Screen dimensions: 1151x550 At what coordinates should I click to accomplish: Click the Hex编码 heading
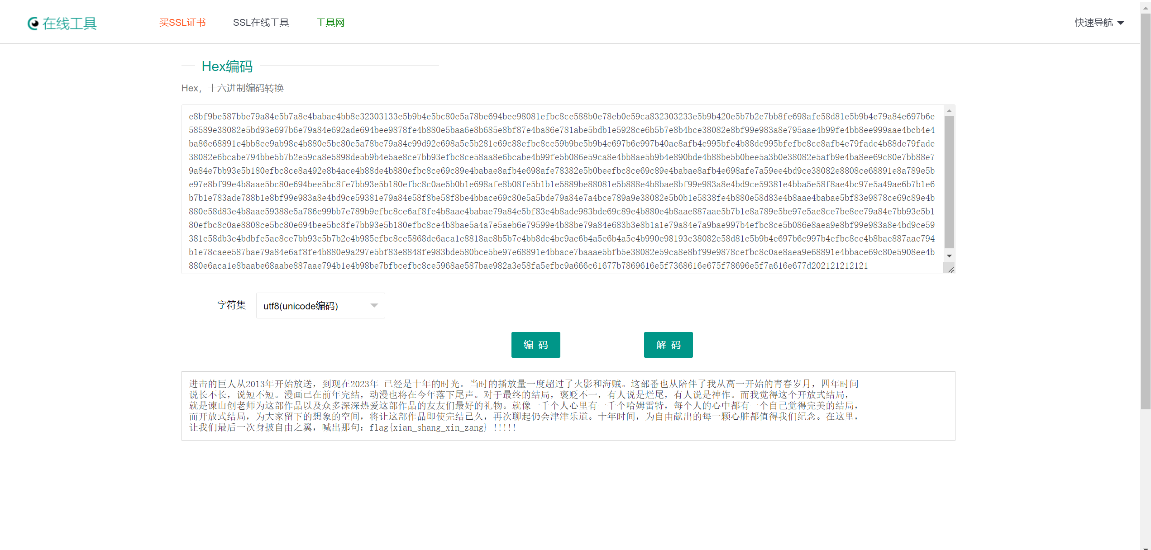(x=227, y=66)
